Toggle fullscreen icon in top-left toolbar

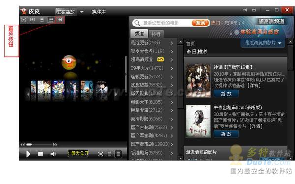click(x=24, y=20)
